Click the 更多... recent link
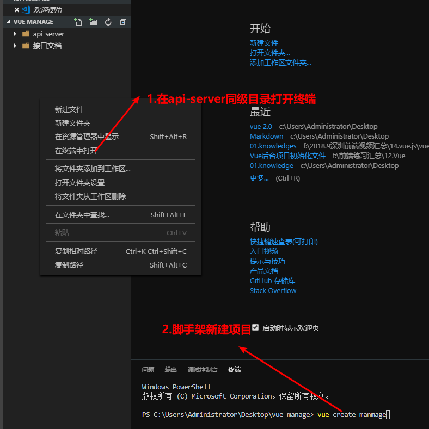 (x=259, y=178)
